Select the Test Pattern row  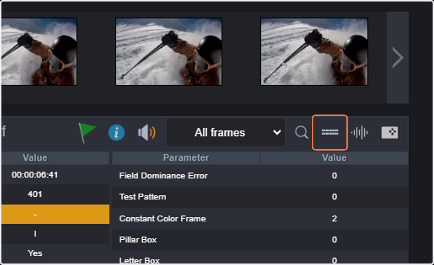[260, 197]
